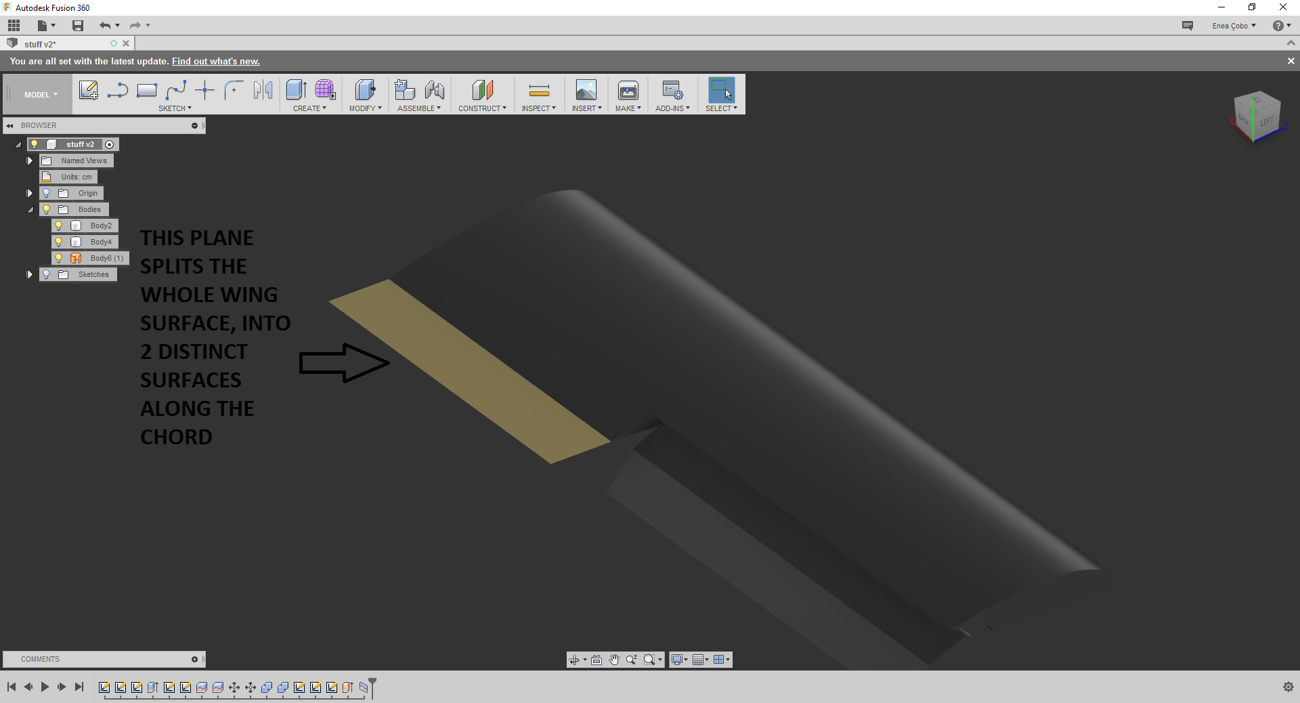Choose the Line sketch tool
This screenshot has width=1300, height=703.
coord(118,90)
